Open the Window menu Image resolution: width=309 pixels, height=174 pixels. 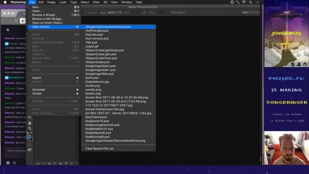[x=126, y=2]
